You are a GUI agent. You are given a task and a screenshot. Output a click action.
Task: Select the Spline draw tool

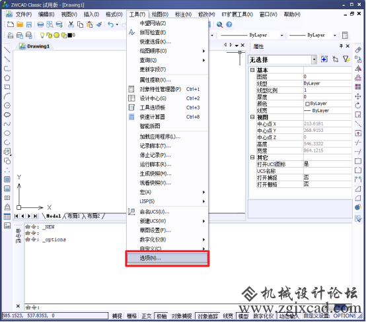pyautogui.click(x=7, y=124)
